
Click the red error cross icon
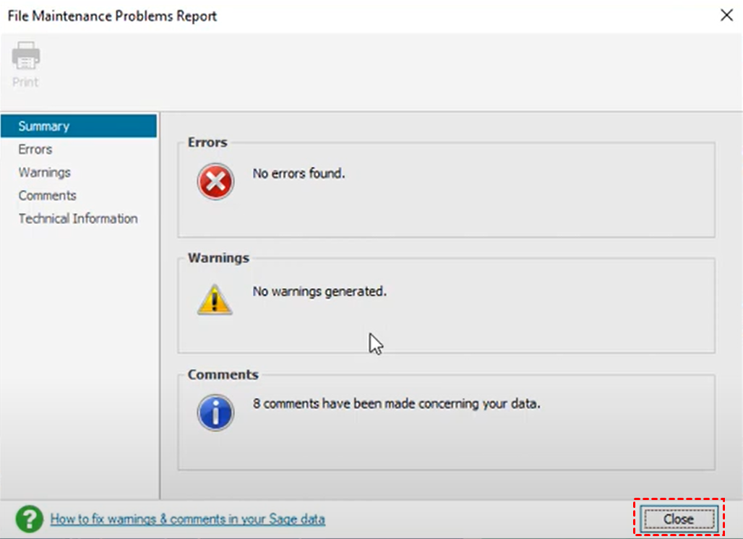coord(215,181)
